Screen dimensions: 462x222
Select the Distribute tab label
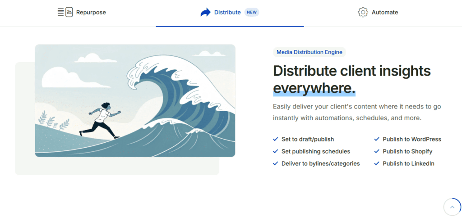(x=227, y=12)
